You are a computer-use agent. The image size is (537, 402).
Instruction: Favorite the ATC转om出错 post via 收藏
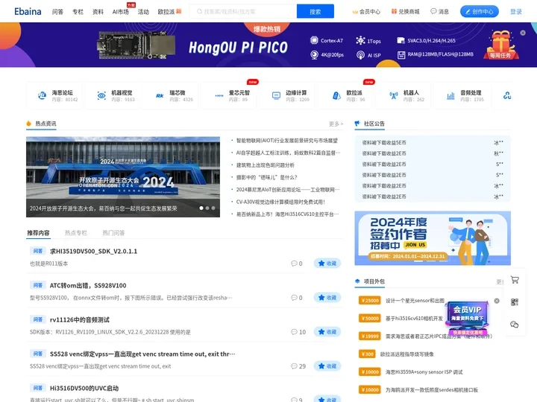tap(327, 297)
